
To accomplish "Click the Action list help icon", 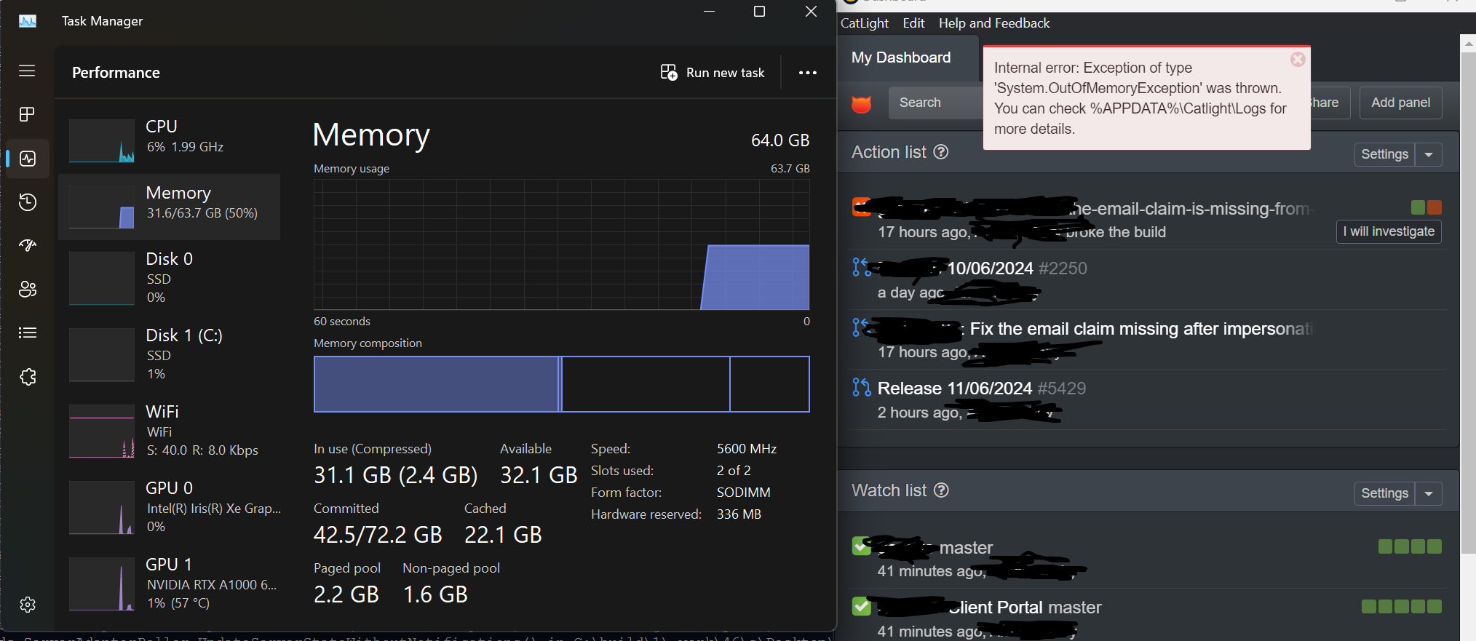I will pos(941,152).
